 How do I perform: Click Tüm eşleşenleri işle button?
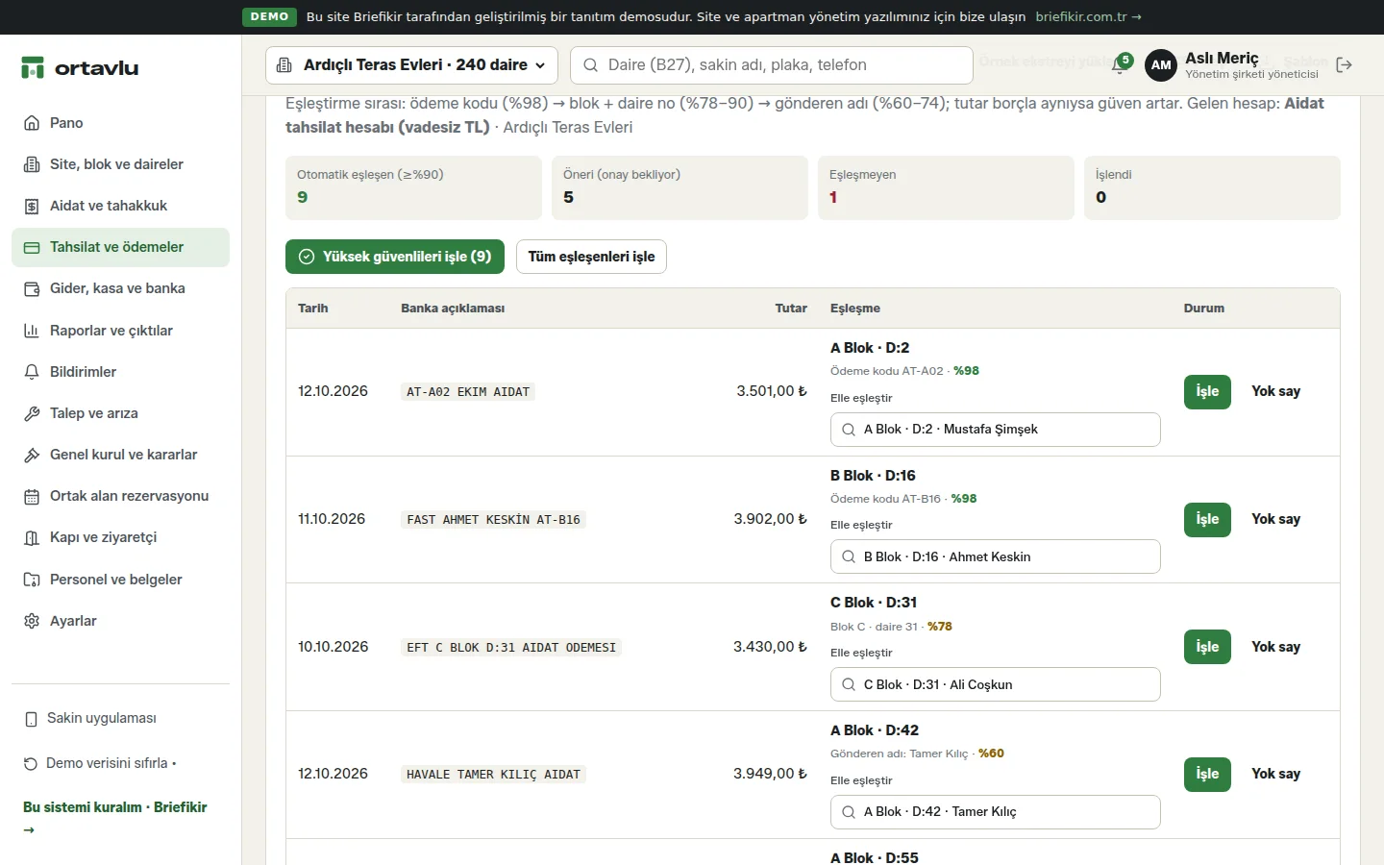[591, 257]
